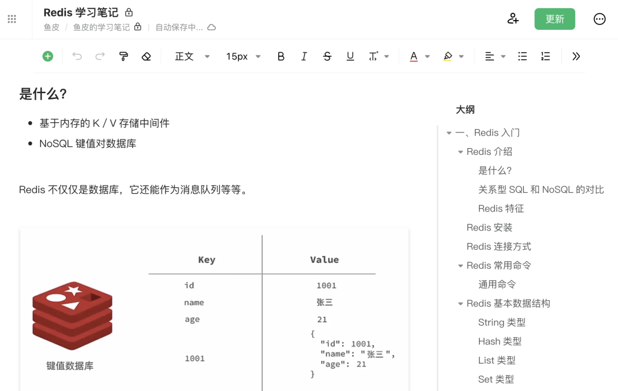Image resolution: width=618 pixels, height=391 pixels.
Task: Jump to Redis 安装 in outline
Action: tap(489, 228)
